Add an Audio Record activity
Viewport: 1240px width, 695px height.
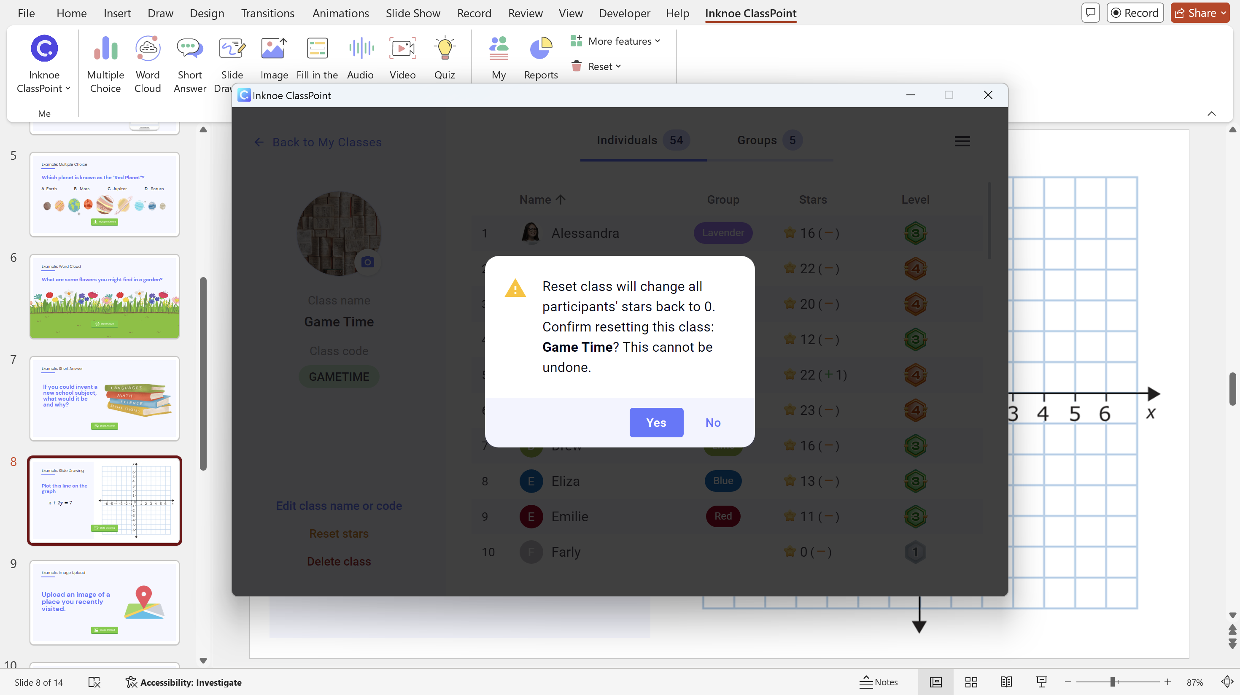tap(360, 58)
